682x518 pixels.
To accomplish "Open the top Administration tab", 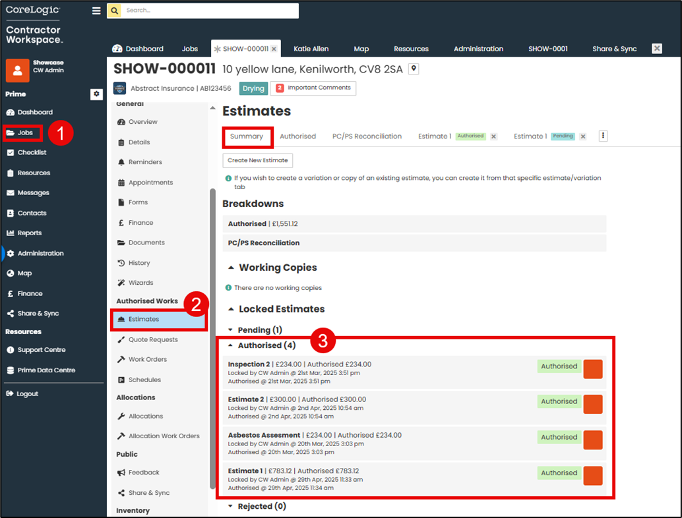I will [x=478, y=49].
